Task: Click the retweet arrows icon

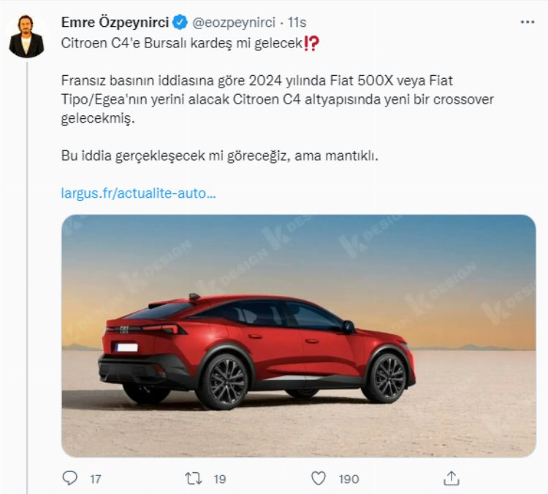Action: (194, 478)
